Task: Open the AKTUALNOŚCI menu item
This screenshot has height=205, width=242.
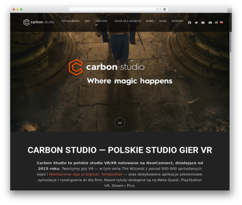Action: pyautogui.click(x=70, y=21)
